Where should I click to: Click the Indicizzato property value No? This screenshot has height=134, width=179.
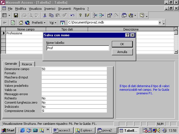(x=74, y=107)
